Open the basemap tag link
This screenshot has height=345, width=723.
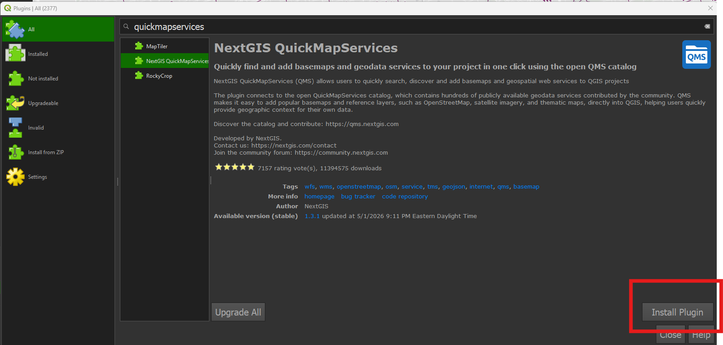pyautogui.click(x=526, y=187)
